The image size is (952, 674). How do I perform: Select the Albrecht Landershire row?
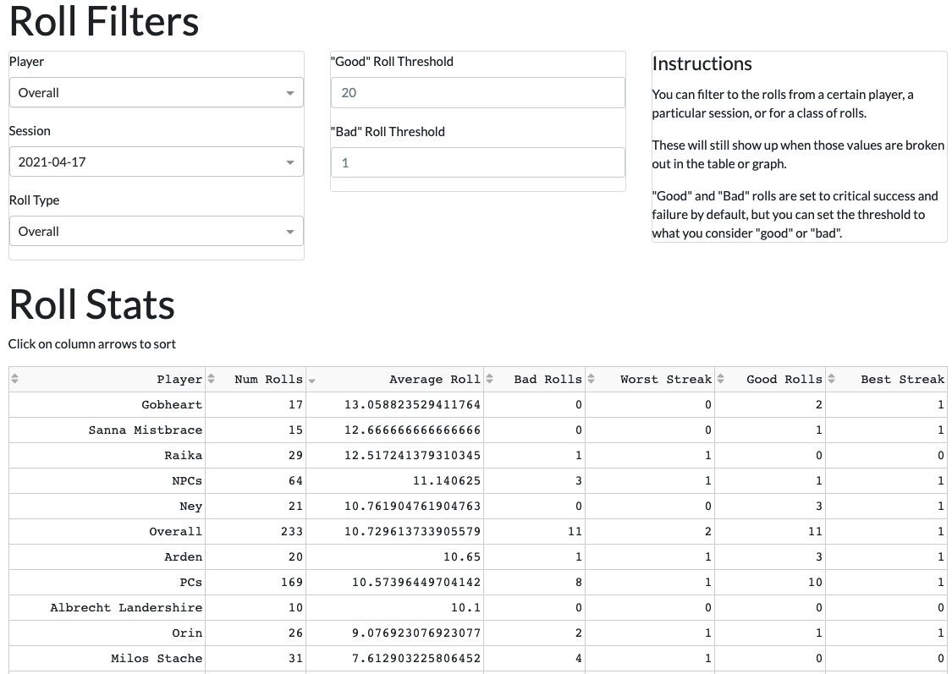(126, 608)
